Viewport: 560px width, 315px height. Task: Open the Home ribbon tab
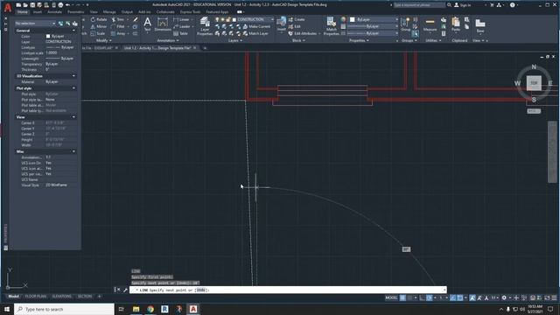tap(22, 11)
